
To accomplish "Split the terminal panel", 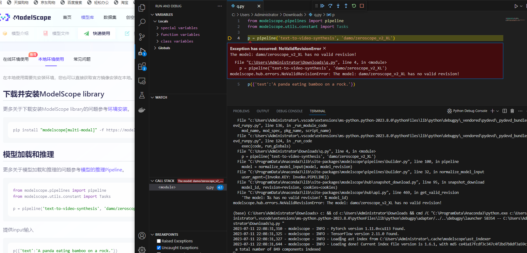I will 505,111.
